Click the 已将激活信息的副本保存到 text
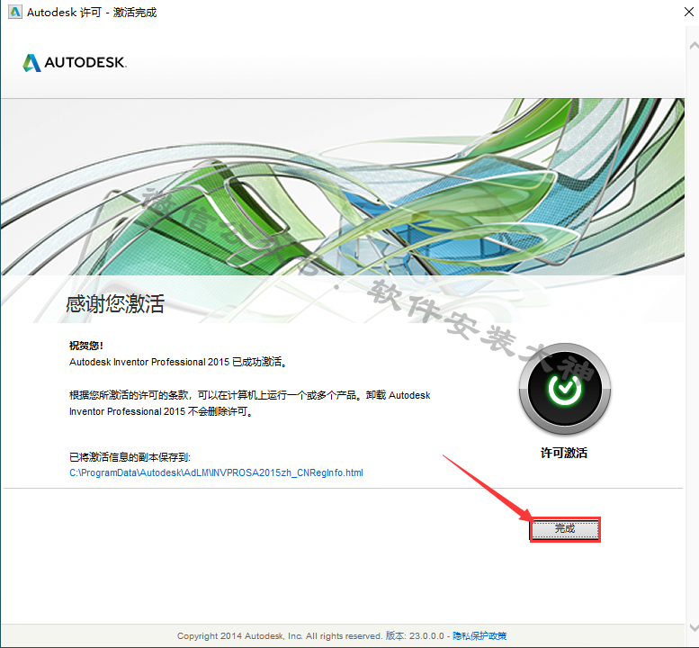 pos(130,457)
